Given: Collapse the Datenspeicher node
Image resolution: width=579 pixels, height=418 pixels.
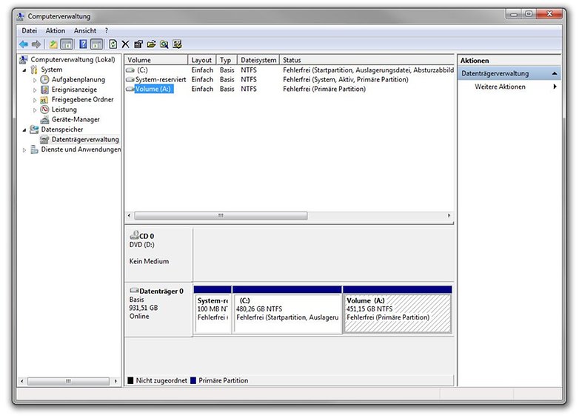Looking at the screenshot, I should point(24,129).
